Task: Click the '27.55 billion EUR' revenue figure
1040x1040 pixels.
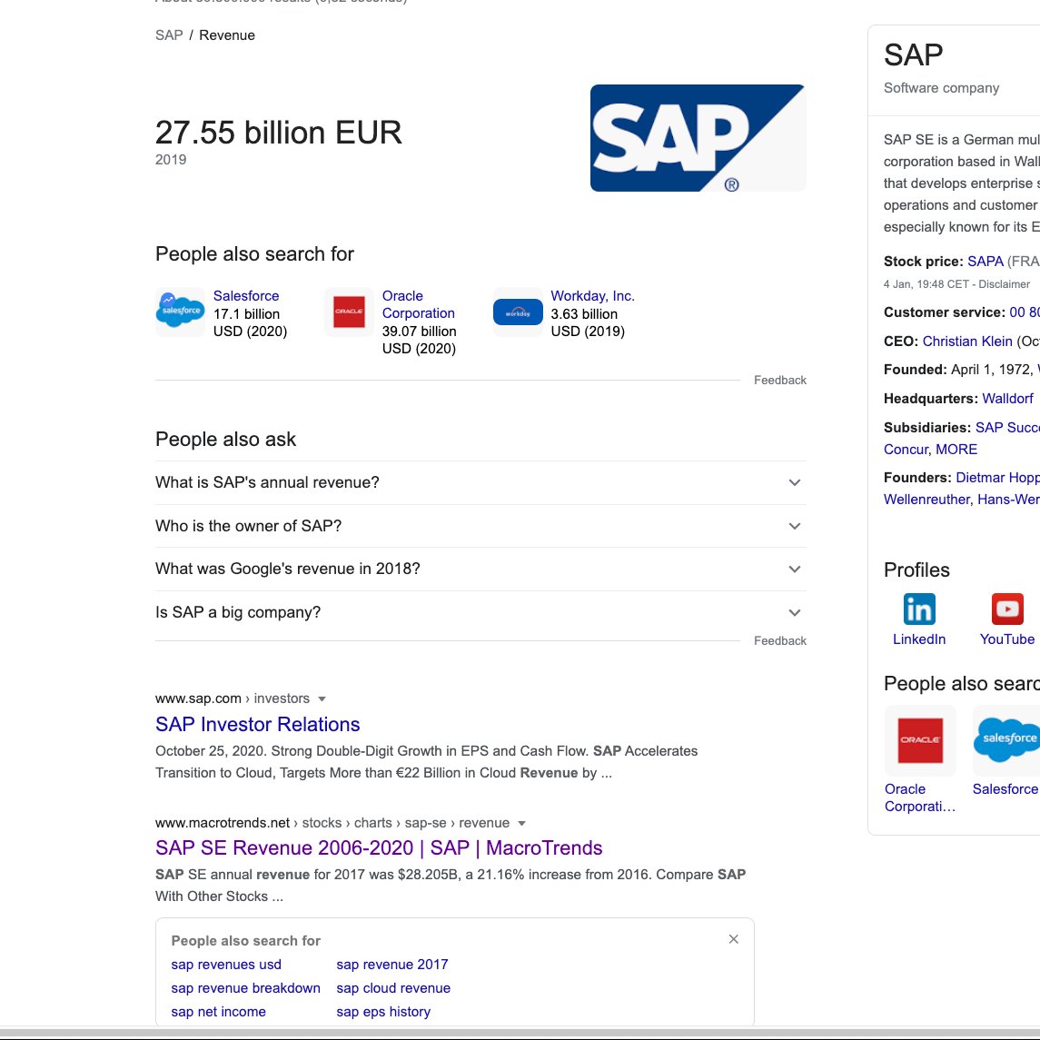Action: tap(279, 132)
